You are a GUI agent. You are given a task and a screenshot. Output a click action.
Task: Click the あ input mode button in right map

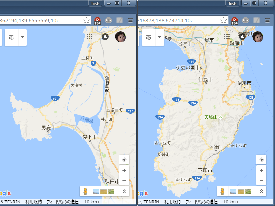point(148,37)
